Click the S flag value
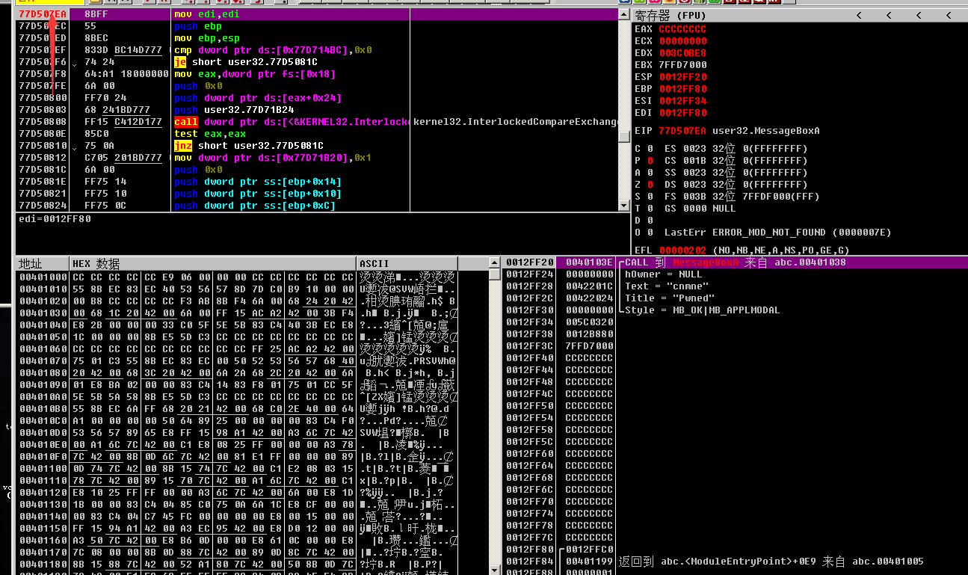This screenshot has height=575, width=968. (650, 197)
